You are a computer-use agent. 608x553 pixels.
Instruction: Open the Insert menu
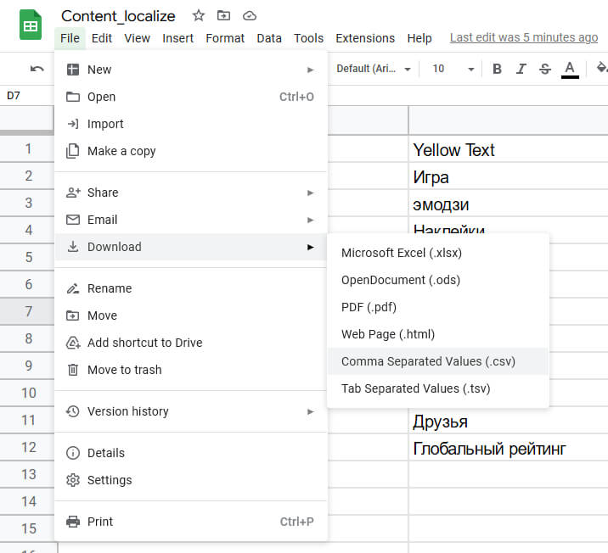coord(177,38)
